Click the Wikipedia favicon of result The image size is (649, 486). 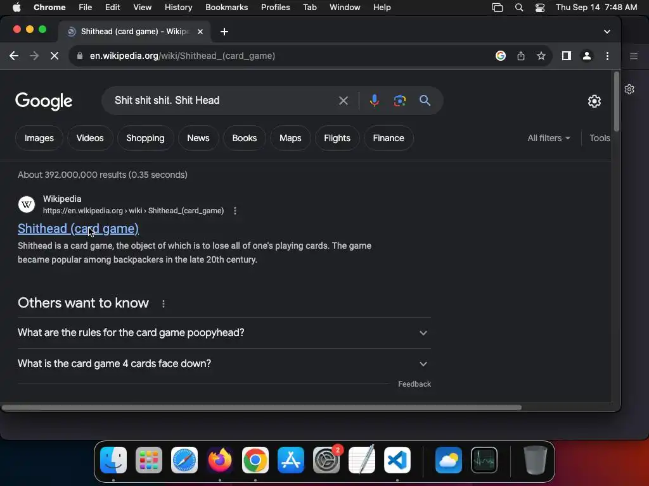coord(27,204)
